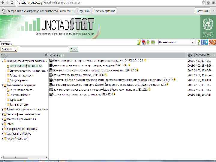
Task: Click info icon after Q1 2005-Q1 2013 report
Action: [x=145, y=60]
